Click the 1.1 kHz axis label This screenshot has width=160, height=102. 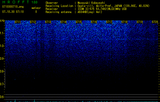pos(2,33)
